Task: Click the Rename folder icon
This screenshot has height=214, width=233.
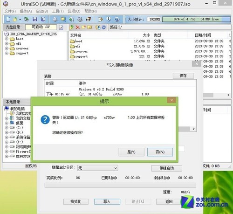Action: coord(89,28)
